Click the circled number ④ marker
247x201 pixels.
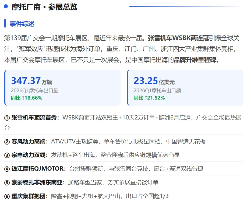7,169
